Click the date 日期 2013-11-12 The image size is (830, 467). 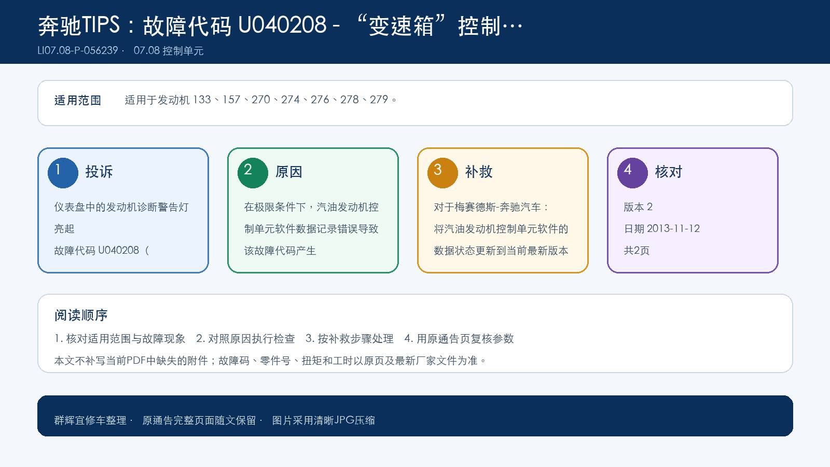tap(662, 229)
